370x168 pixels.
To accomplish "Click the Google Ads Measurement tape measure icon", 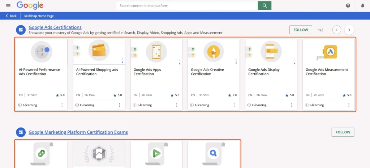I will click(327, 52).
